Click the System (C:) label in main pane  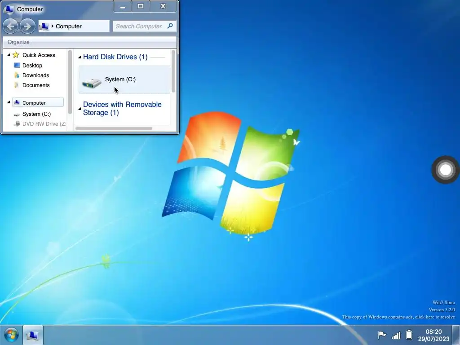120,79
